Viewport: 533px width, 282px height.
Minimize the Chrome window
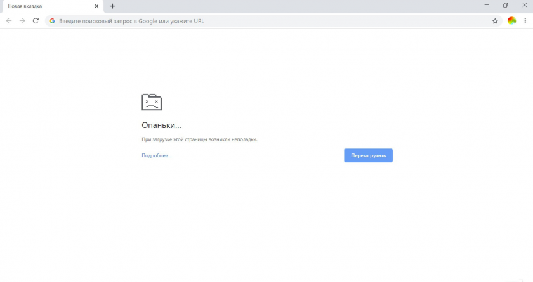pos(485,5)
